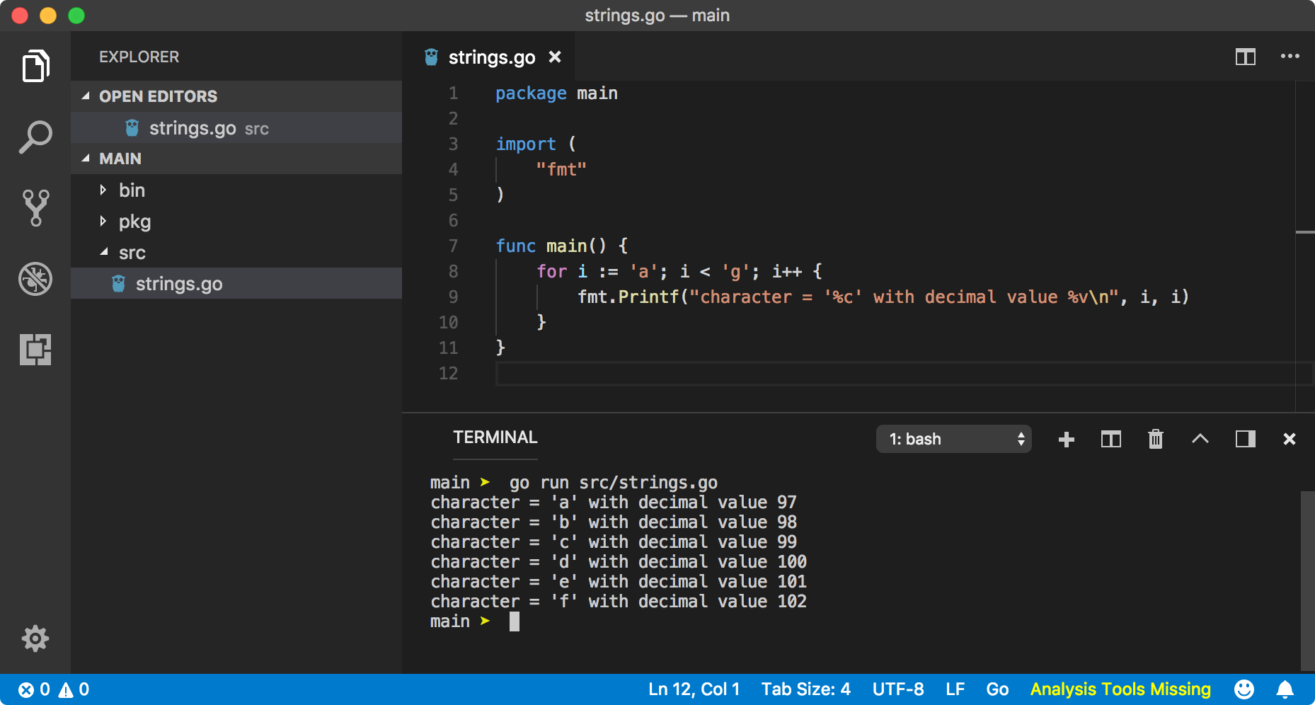Image resolution: width=1315 pixels, height=705 pixels.
Task: Kill terminal with the trash icon
Action: (1156, 439)
